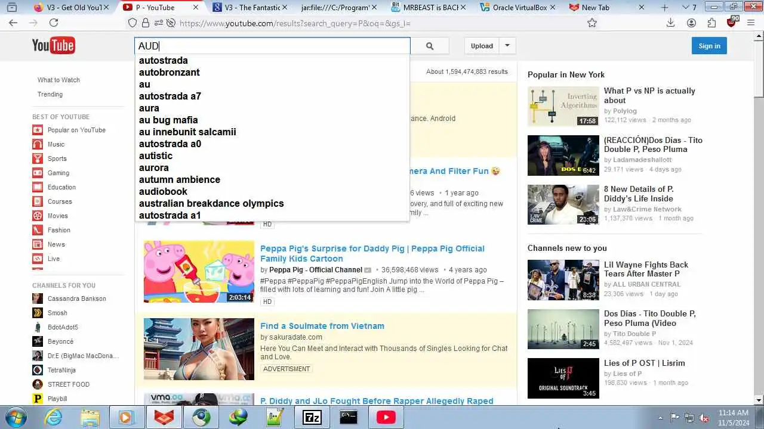
Task: Reload the page
Action: (54, 23)
